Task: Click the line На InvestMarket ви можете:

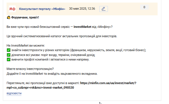Action: pyautogui.click(x=26, y=45)
